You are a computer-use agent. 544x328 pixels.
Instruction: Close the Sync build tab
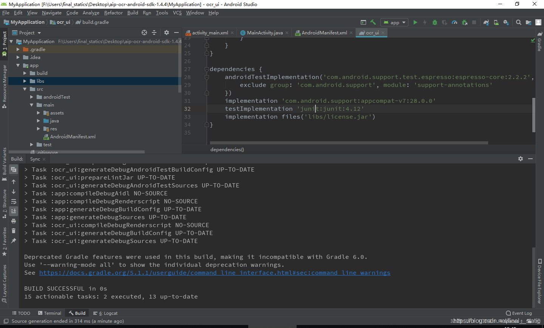44,159
